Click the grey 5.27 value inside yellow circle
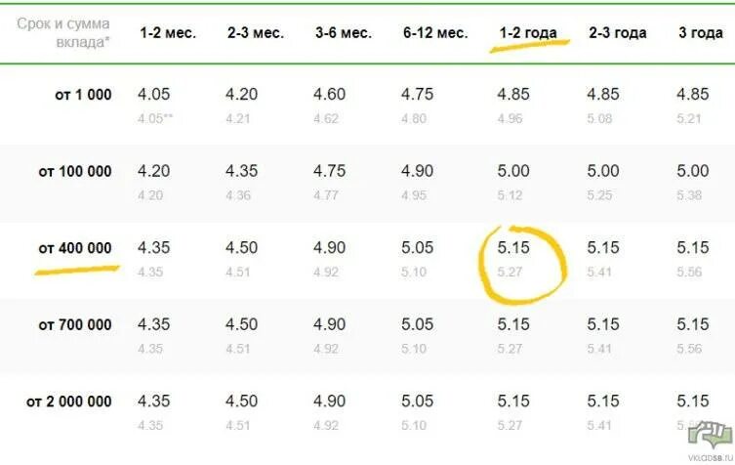Viewport: 735px width, 465px height. (510, 273)
